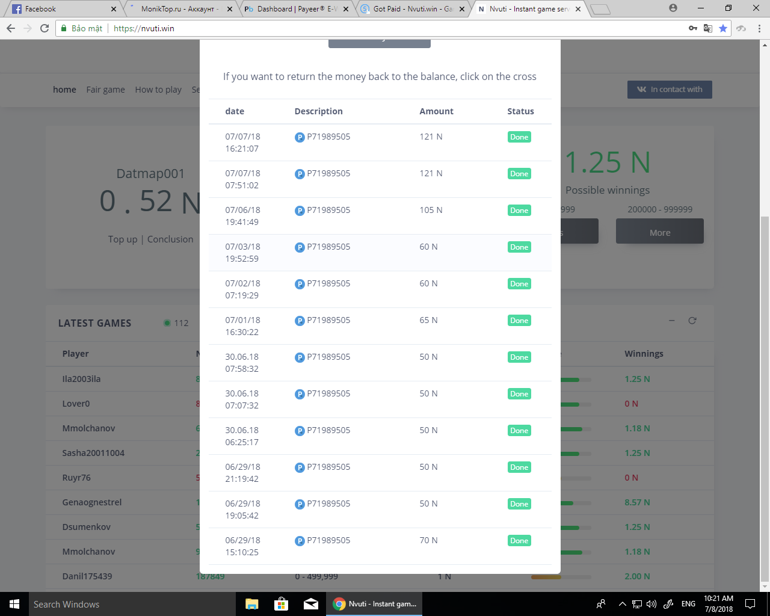Click the Done status for 30.06.18 07:58:32
The width and height of the screenshot is (770, 616).
coord(519,357)
